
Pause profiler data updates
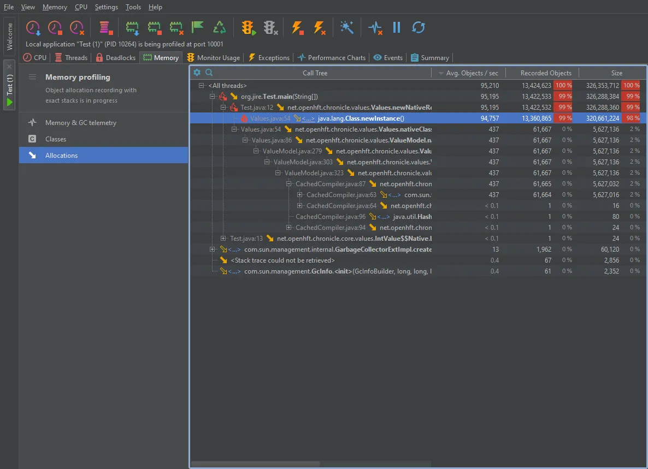click(397, 28)
